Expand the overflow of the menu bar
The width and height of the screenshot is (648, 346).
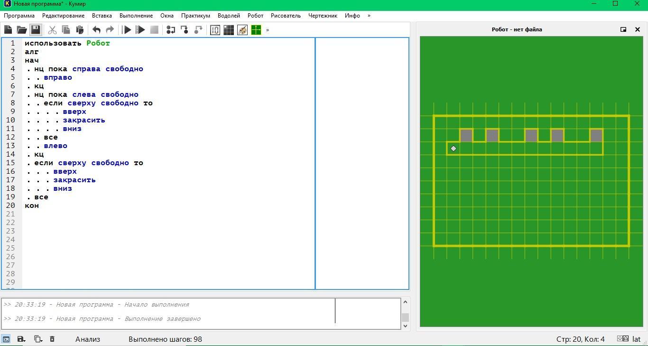click(369, 16)
